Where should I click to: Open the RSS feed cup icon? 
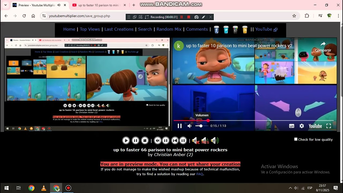[245, 29]
